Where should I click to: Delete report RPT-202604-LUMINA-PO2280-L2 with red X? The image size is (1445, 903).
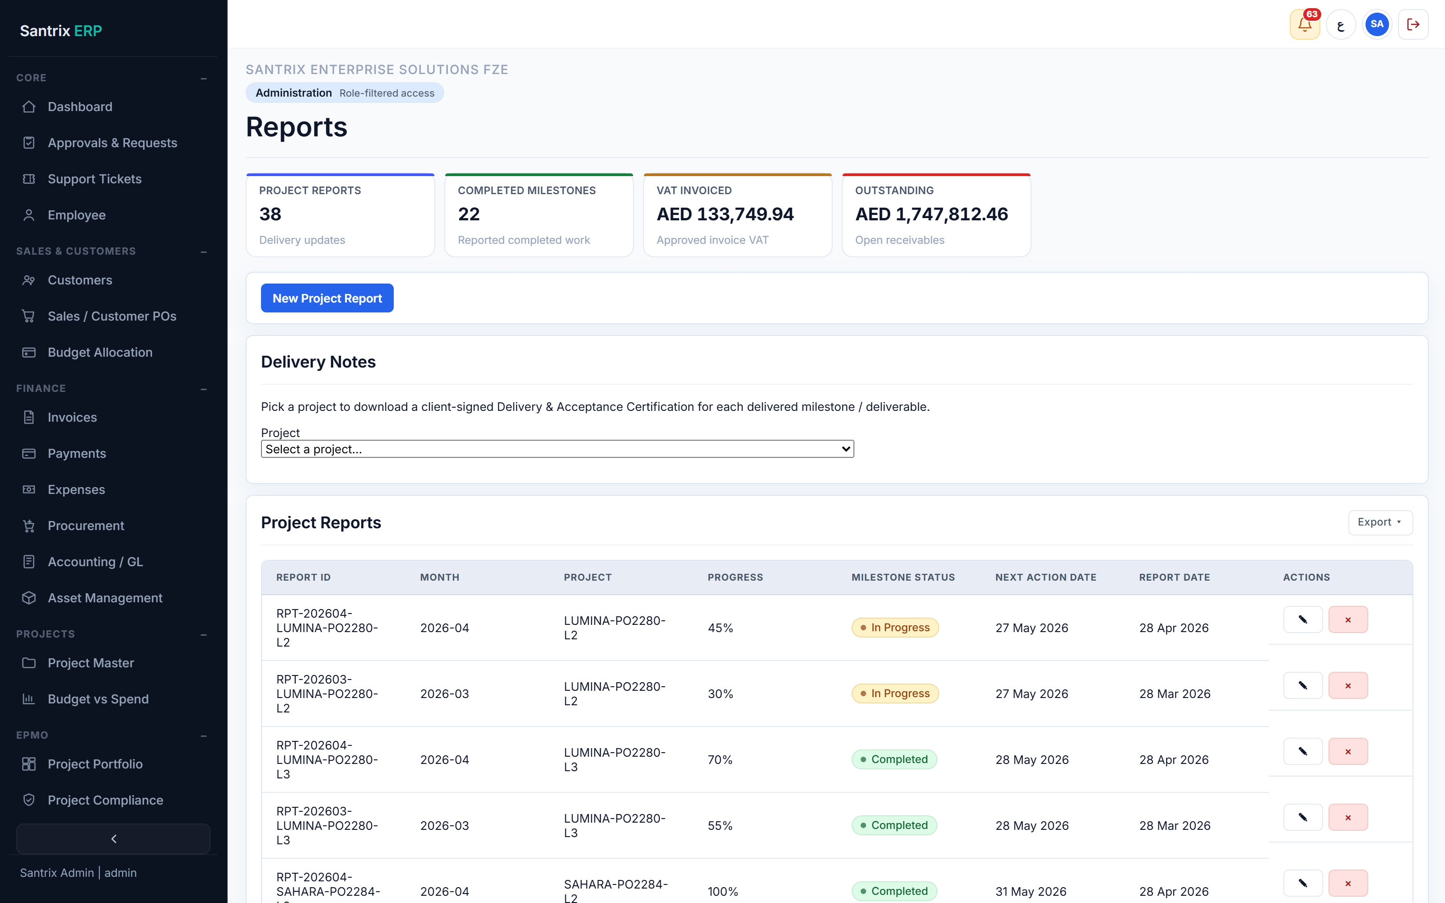[1347, 619]
